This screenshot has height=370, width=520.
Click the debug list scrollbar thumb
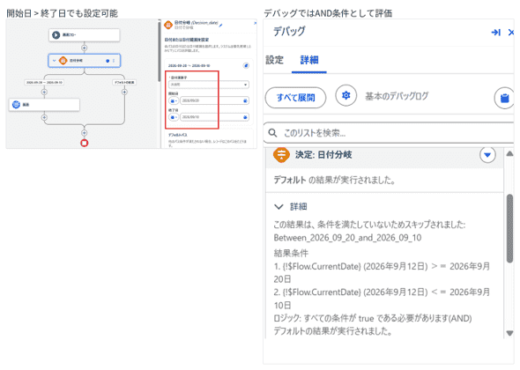[509, 229]
